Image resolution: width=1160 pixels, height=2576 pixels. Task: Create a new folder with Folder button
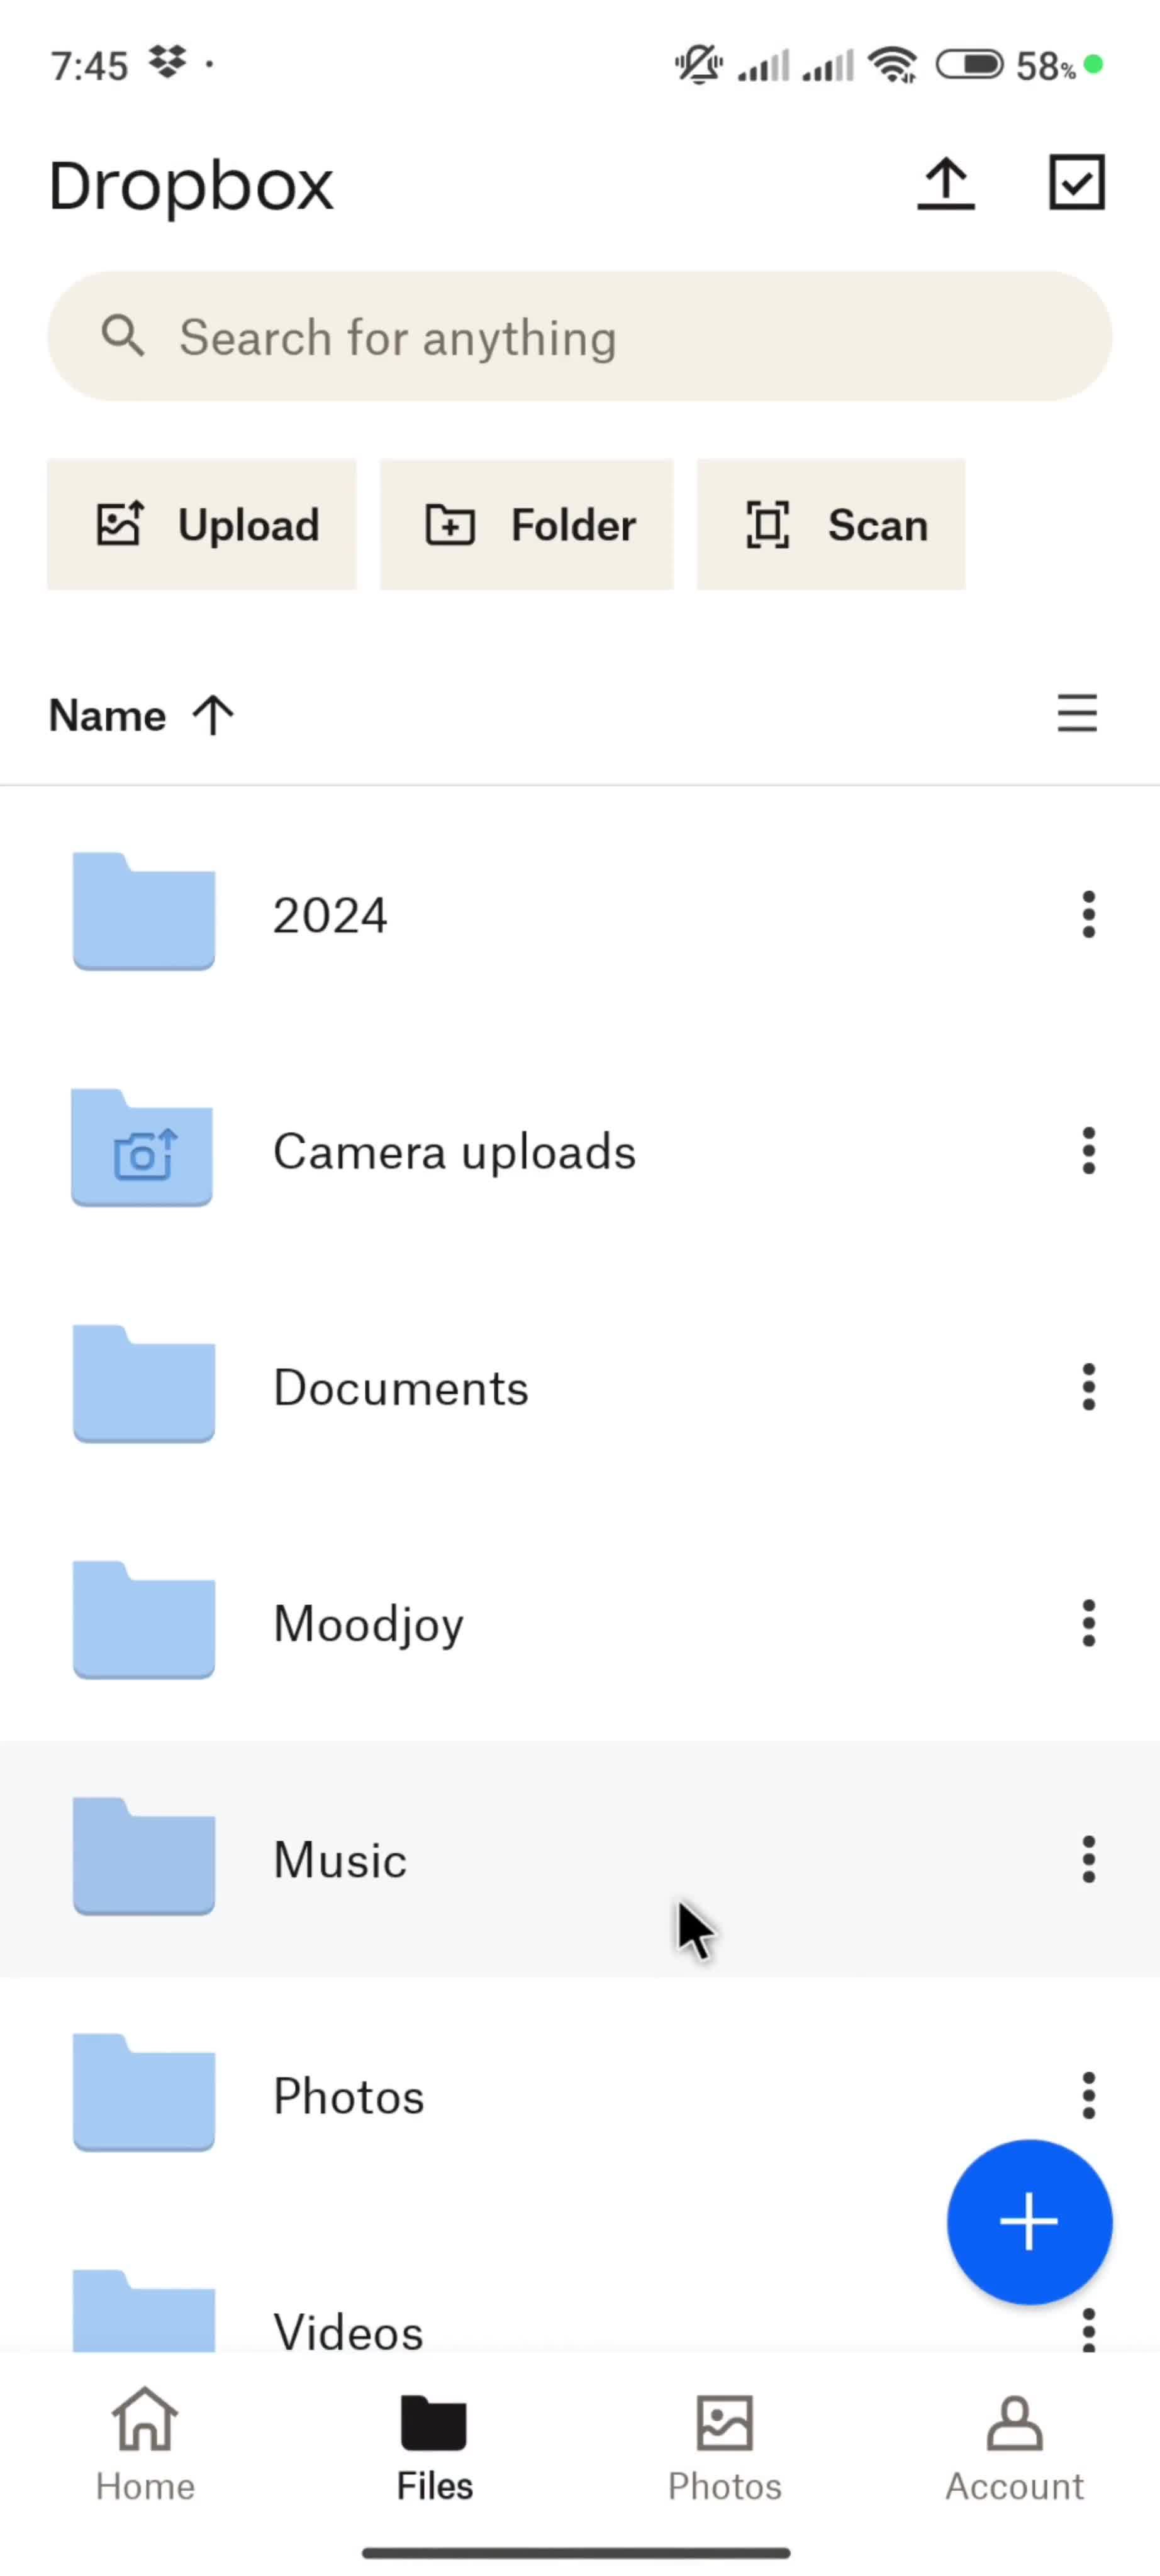(x=527, y=525)
